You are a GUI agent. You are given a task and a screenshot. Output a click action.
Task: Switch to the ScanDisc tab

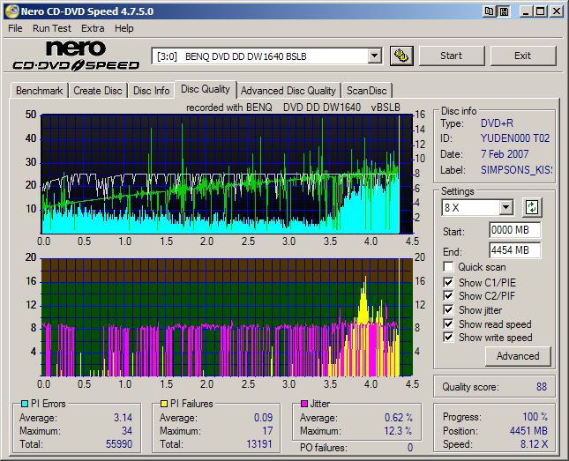[x=366, y=91]
